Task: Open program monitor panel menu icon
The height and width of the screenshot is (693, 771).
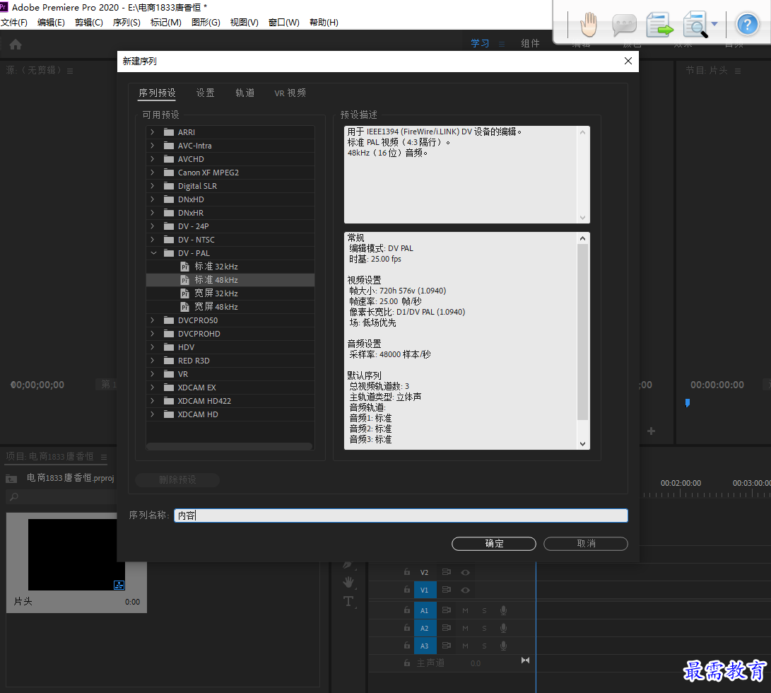Action: click(738, 71)
